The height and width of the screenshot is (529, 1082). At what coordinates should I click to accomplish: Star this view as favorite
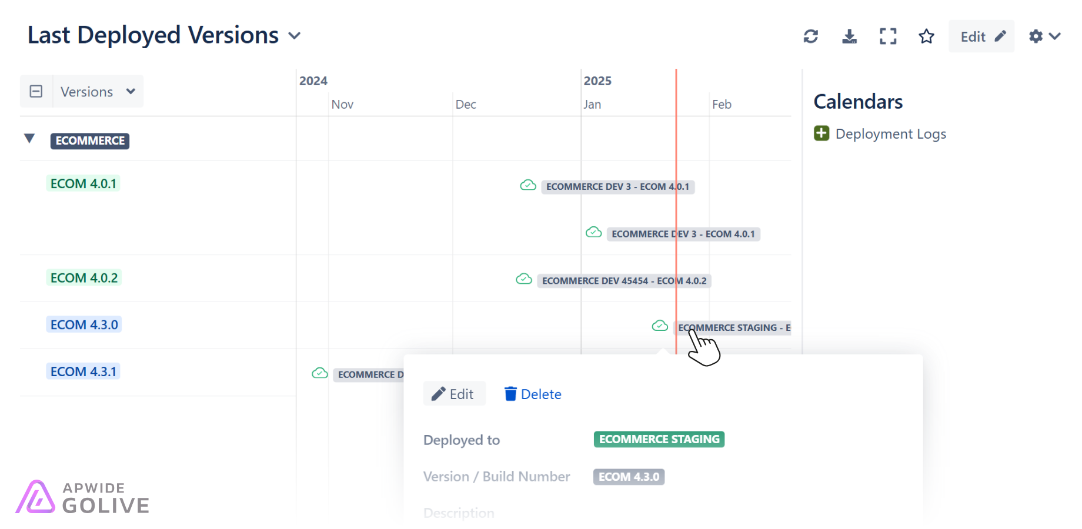pyautogui.click(x=927, y=36)
